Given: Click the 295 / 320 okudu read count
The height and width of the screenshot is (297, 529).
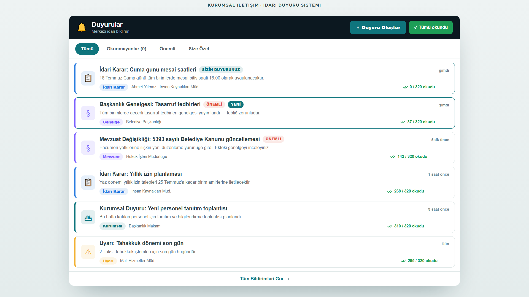Looking at the screenshot, I should [423, 261].
